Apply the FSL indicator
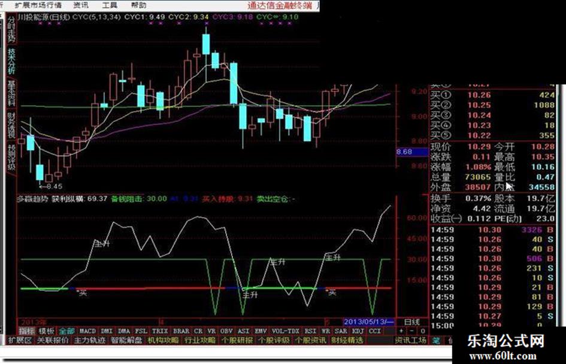The image size is (566, 364). click(141, 331)
